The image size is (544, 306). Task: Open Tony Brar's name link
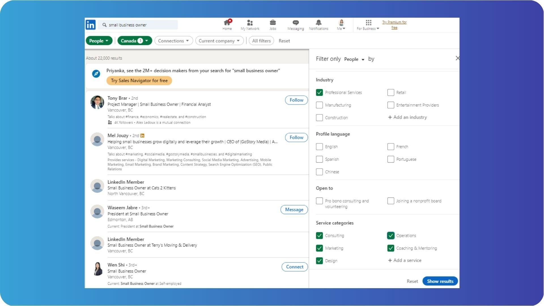point(117,98)
